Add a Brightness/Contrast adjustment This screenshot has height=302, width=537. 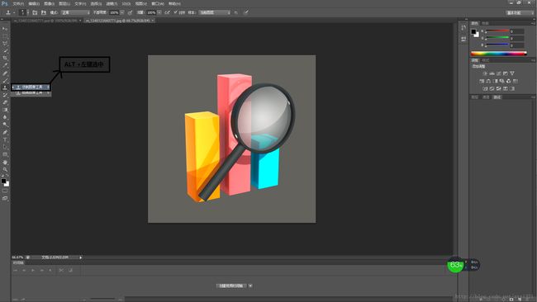pyautogui.click(x=485, y=73)
